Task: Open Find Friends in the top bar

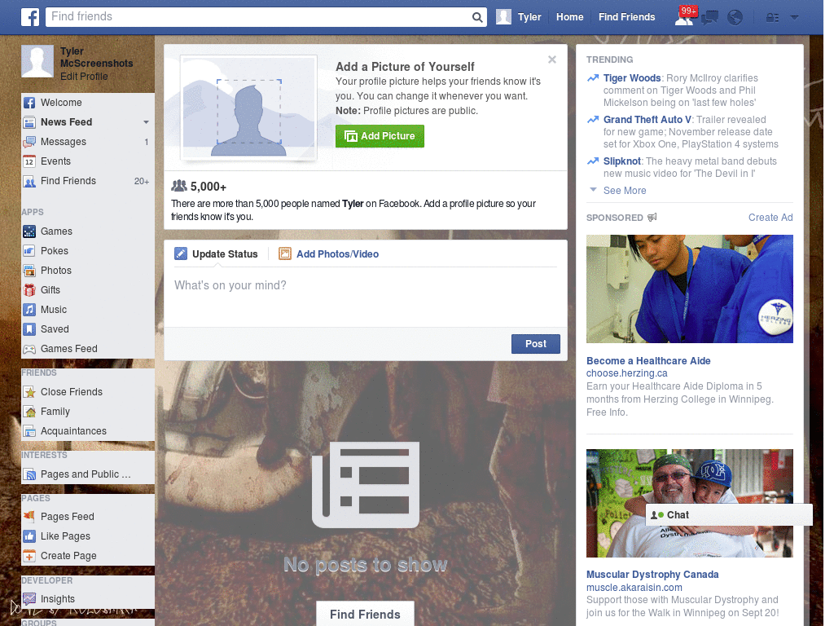Action: (x=626, y=17)
